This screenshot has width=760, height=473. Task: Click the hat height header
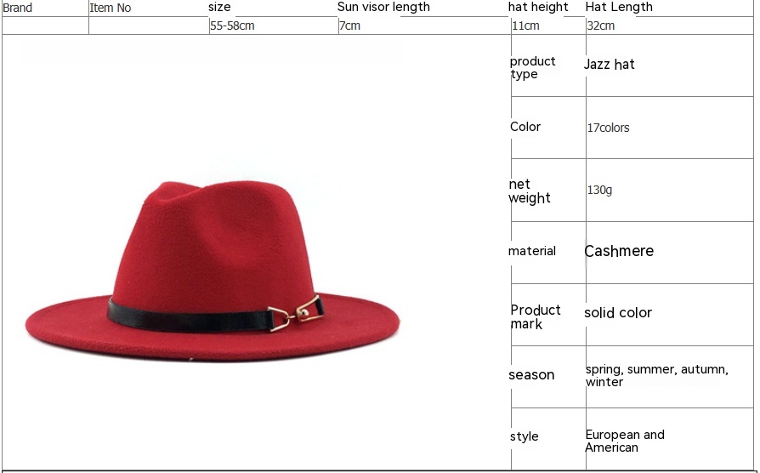[x=538, y=7]
